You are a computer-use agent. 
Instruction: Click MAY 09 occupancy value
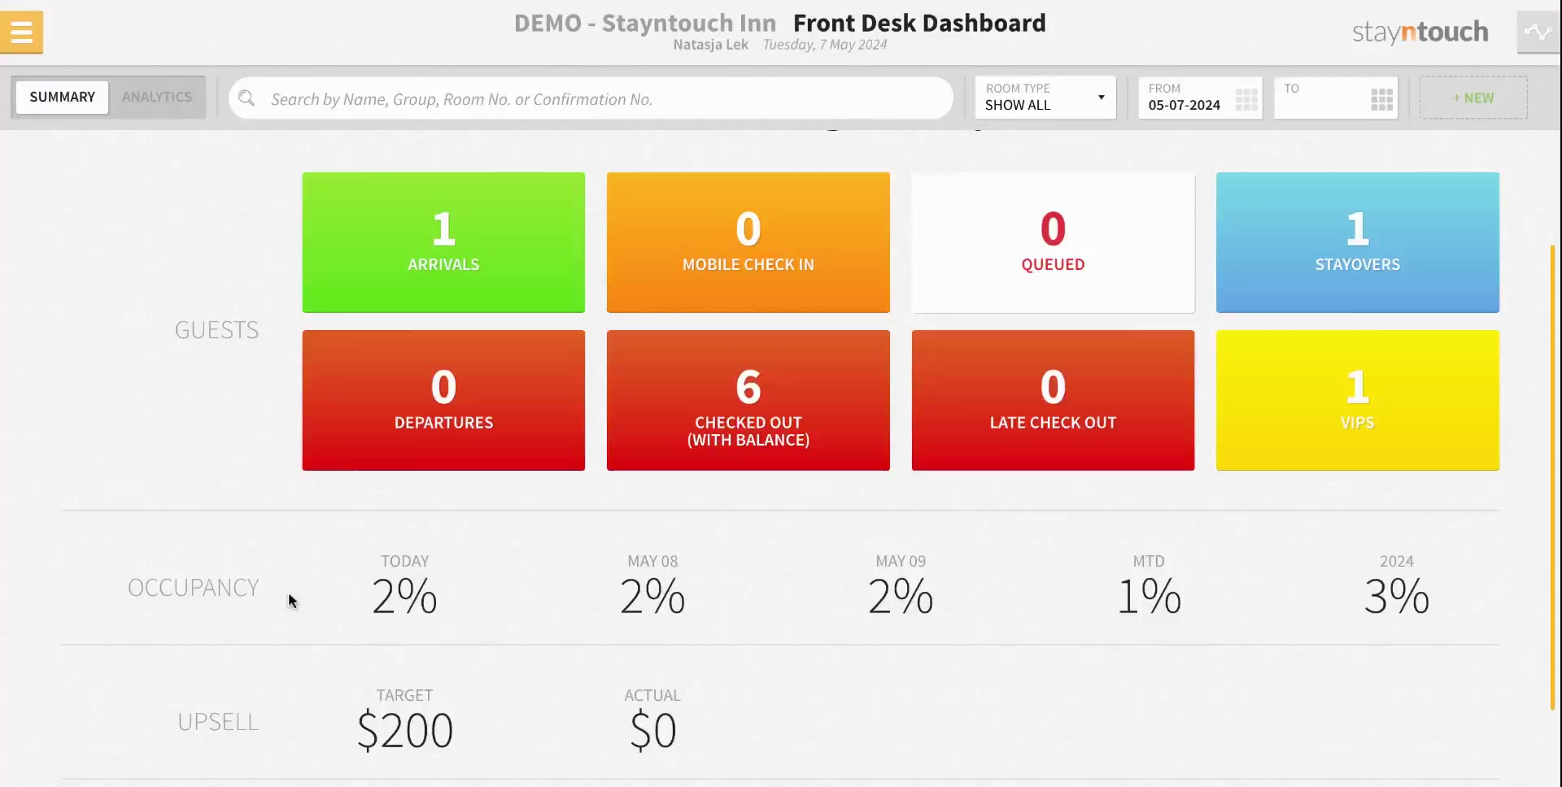pyautogui.click(x=901, y=597)
